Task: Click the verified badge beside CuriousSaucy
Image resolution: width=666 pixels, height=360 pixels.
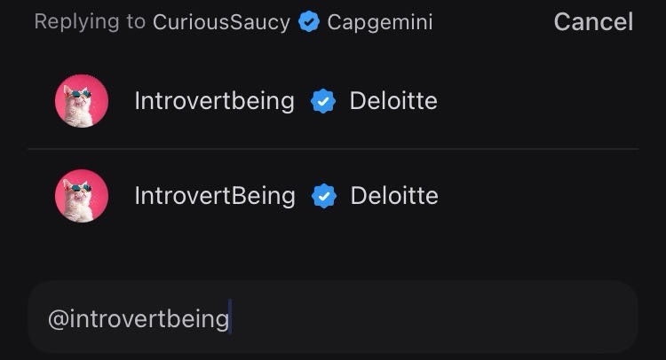Action: click(308, 22)
